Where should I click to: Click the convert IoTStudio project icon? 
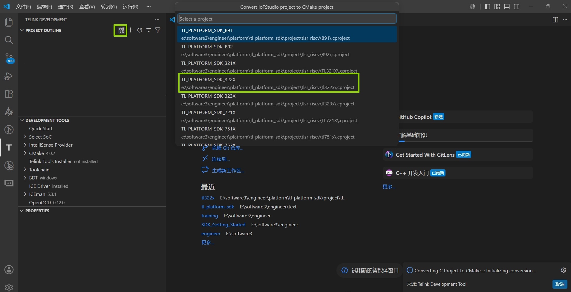pos(121,30)
